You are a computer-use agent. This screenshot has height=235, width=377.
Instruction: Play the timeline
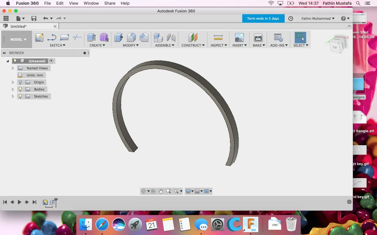click(x=19, y=202)
